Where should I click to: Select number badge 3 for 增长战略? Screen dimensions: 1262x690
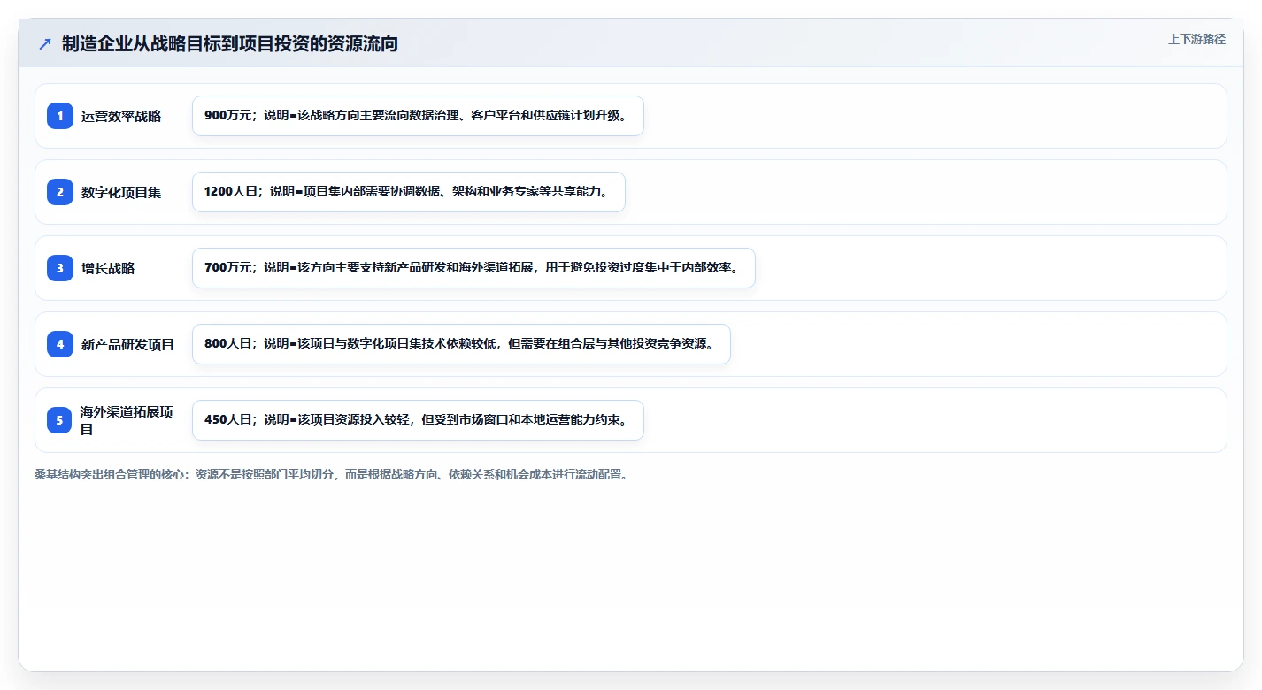[x=60, y=268]
